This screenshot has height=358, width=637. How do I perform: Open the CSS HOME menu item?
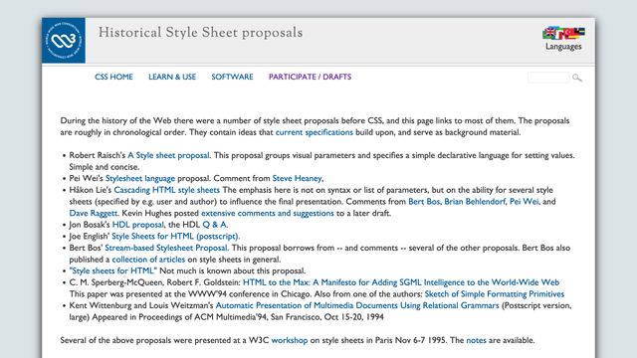click(x=113, y=77)
